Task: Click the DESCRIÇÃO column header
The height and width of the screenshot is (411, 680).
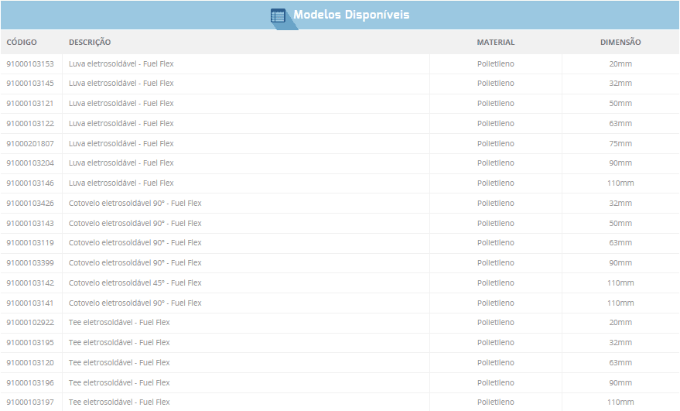Action: [x=90, y=43]
